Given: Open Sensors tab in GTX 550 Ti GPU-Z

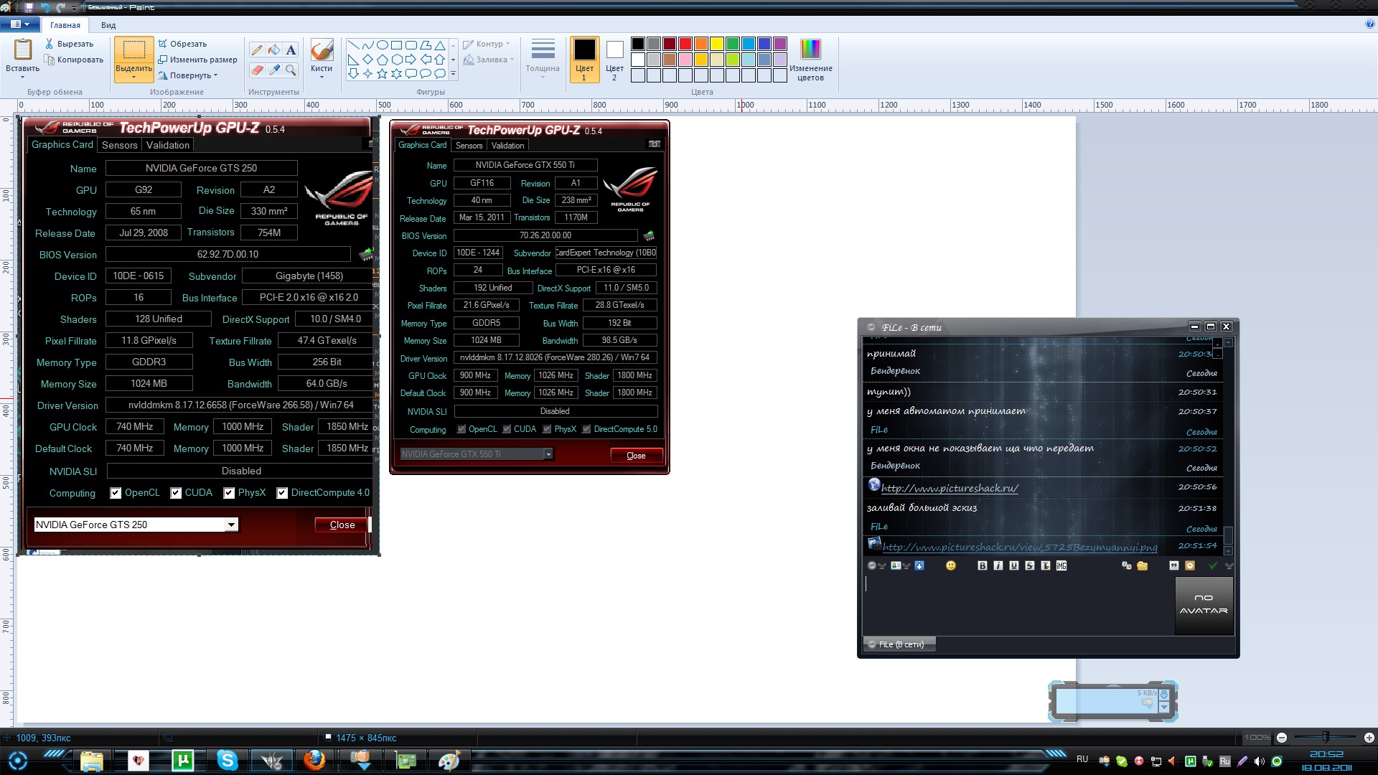Looking at the screenshot, I should pyautogui.click(x=469, y=145).
